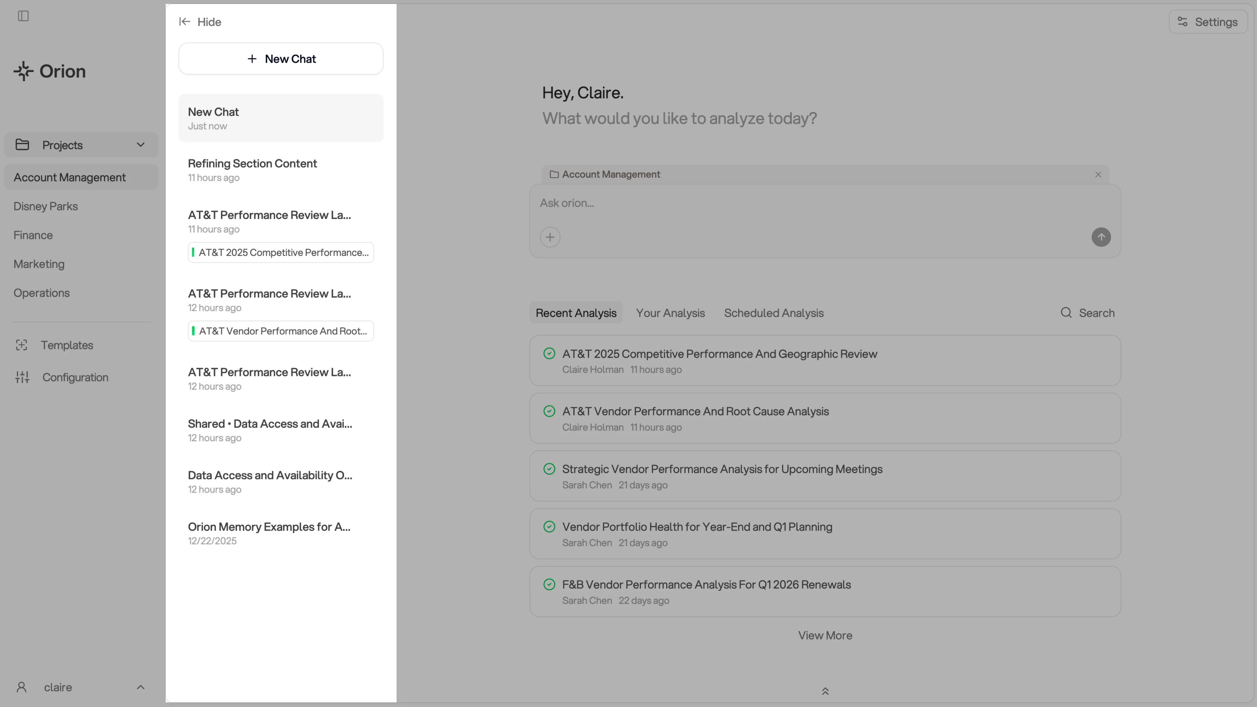The height and width of the screenshot is (707, 1257).
Task: Collapse the Projects section chevron
Action: pyautogui.click(x=140, y=144)
